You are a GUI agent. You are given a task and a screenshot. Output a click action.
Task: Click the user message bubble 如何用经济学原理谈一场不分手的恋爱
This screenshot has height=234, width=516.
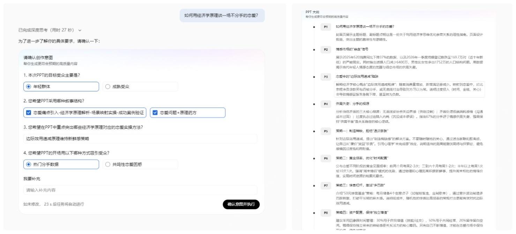(222, 15)
